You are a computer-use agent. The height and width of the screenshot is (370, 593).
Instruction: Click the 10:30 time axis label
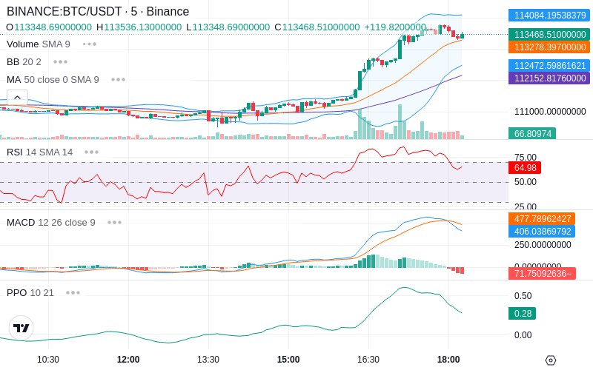48,360
